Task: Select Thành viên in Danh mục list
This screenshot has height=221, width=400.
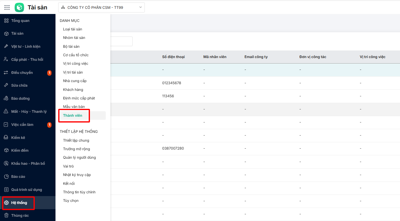Action: (x=73, y=116)
